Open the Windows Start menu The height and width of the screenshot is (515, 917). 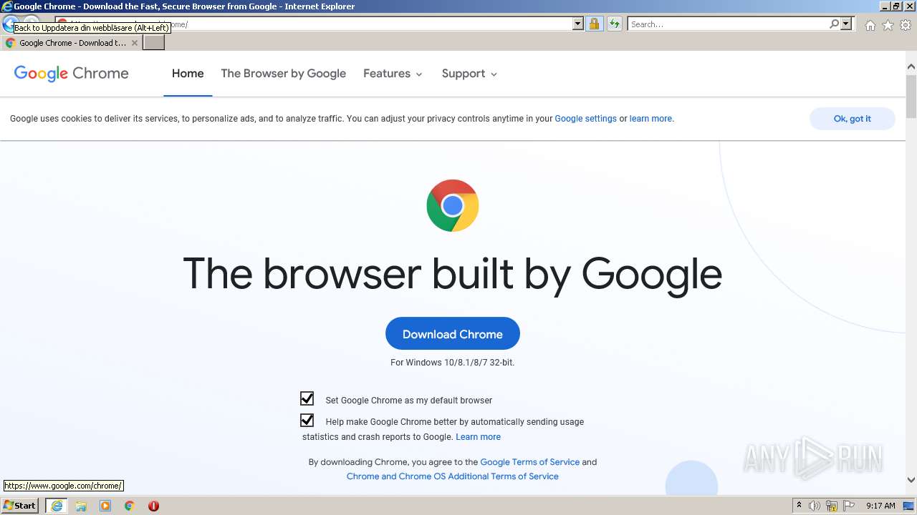pyautogui.click(x=20, y=506)
